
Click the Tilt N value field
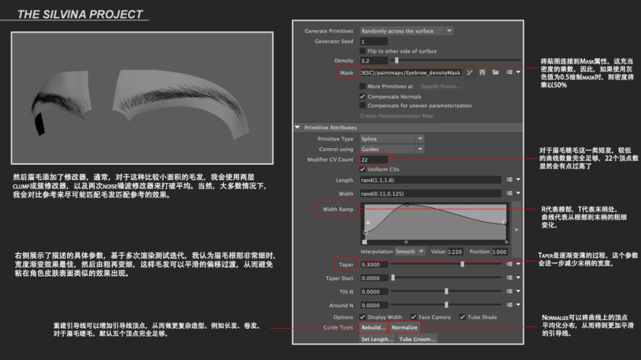click(374, 292)
